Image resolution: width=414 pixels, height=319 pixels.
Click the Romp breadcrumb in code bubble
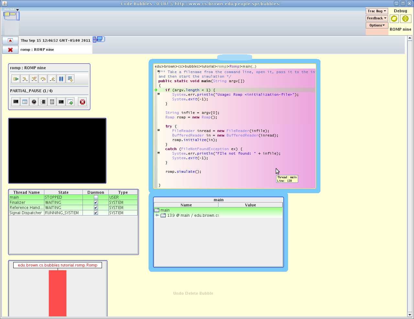[234, 66]
